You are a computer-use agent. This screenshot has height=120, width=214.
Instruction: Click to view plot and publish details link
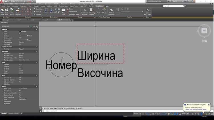196,109
